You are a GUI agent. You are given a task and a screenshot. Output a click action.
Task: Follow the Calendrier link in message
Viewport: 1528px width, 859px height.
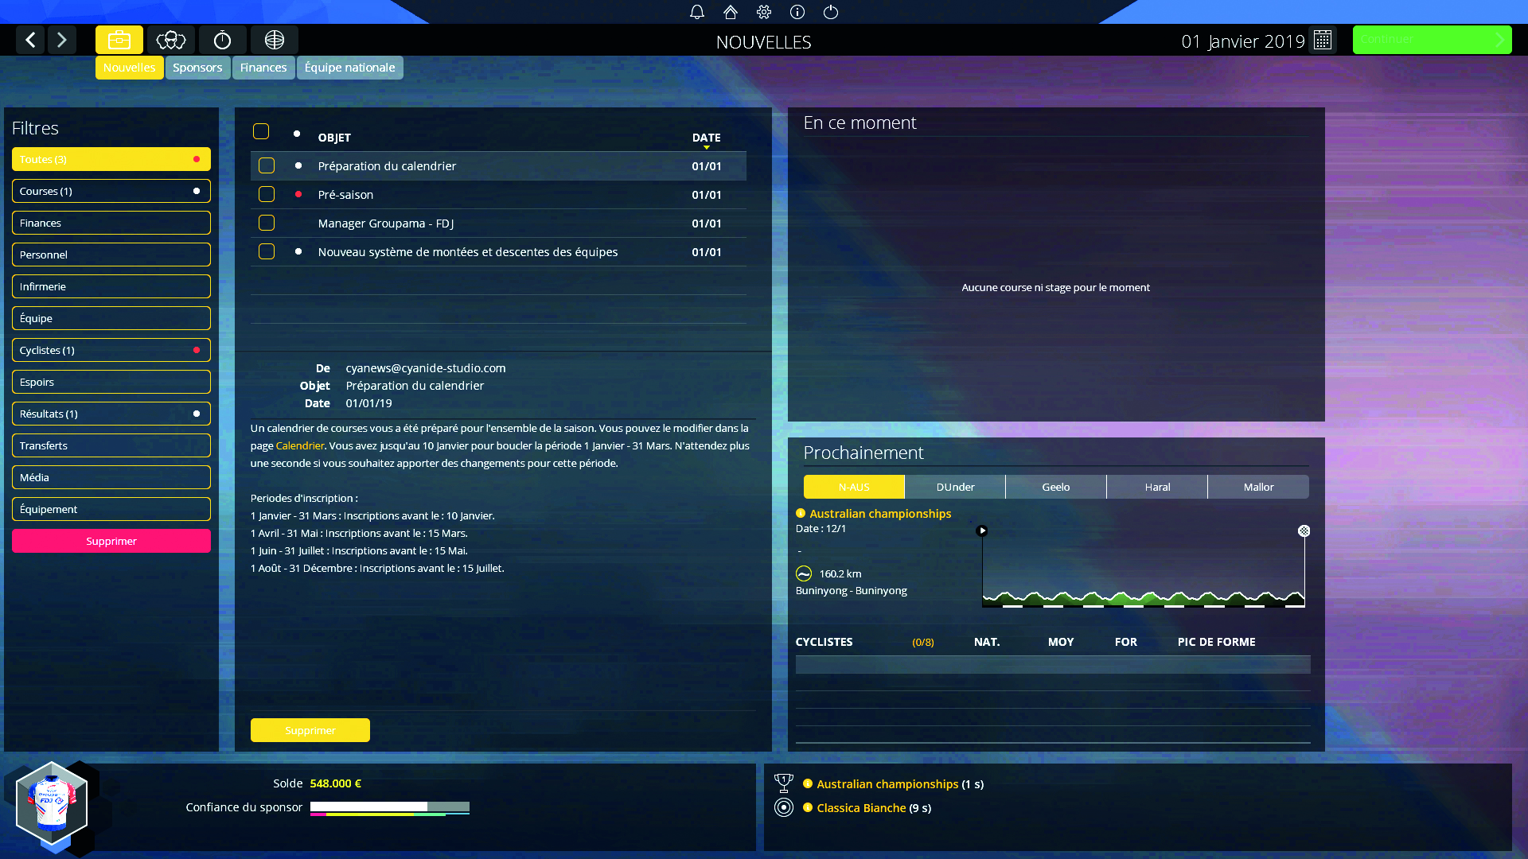click(299, 445)
